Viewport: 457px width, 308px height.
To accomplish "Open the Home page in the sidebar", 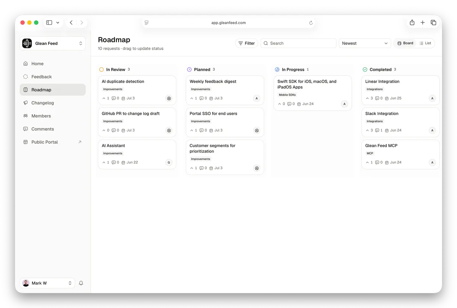I will coord(53,64).
